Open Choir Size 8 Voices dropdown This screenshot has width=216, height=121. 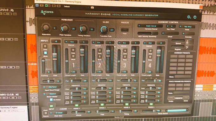click(58, 113)
